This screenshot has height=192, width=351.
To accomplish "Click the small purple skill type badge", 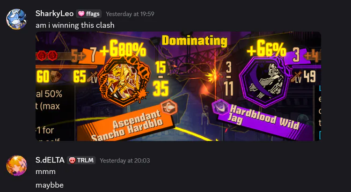I will point(219,107).
